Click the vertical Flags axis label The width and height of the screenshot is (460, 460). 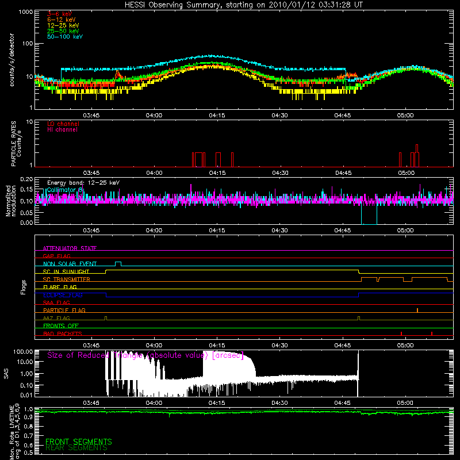pos(24,287)
